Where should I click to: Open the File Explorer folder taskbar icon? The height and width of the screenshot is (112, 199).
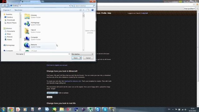(62, 110)
